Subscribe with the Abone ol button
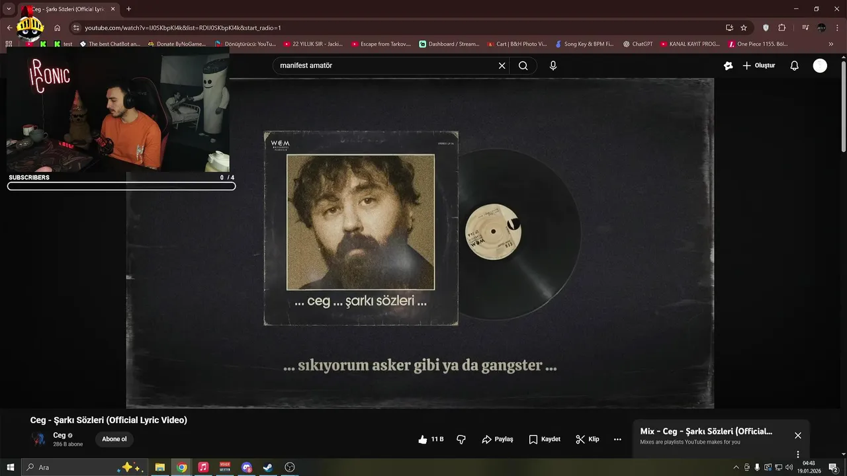847x476 pixels. pyautogui.click(x=114, y=439)
